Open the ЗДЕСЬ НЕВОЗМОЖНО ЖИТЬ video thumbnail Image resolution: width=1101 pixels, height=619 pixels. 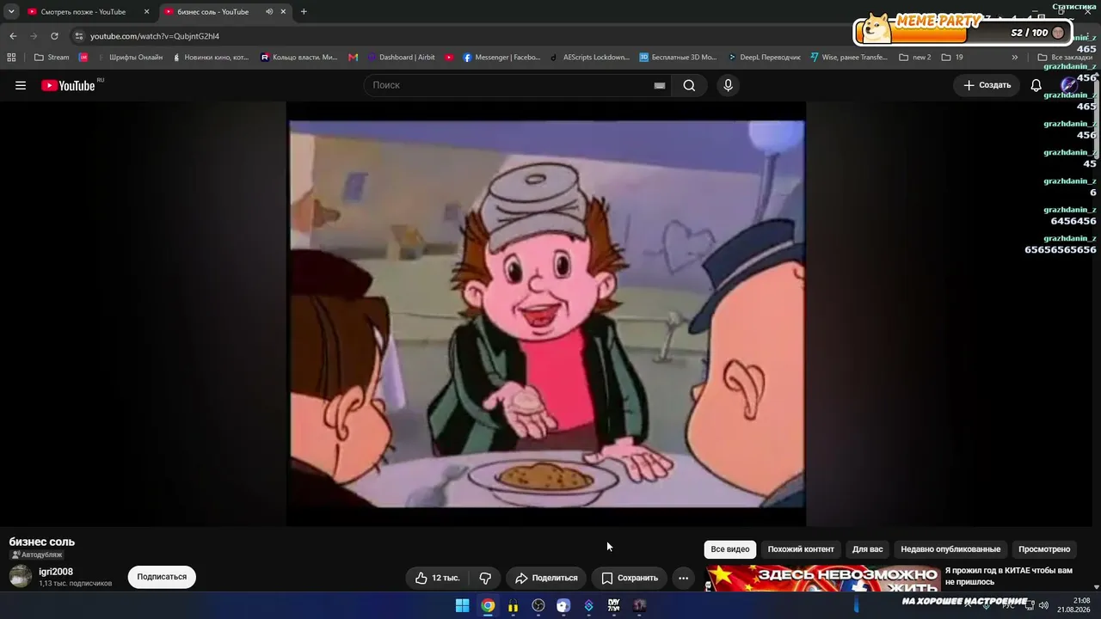pos(823,579)
